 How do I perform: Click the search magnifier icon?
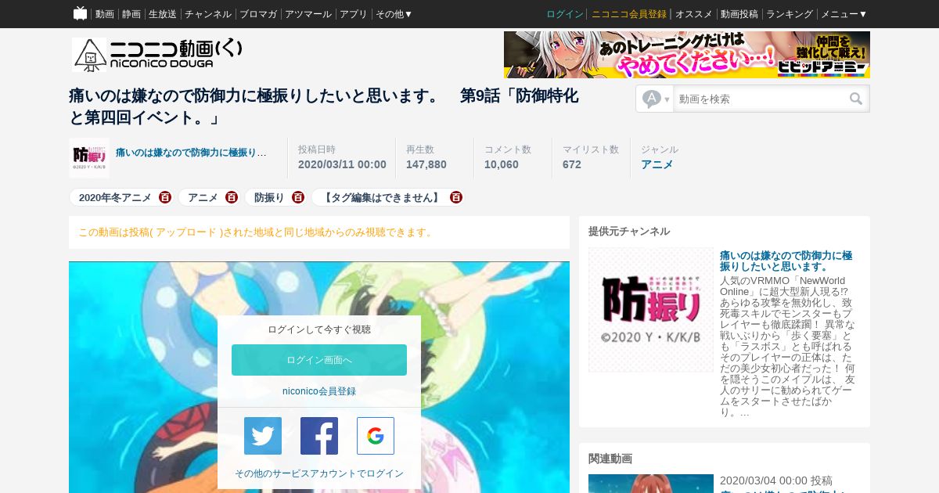click(856, 99)
